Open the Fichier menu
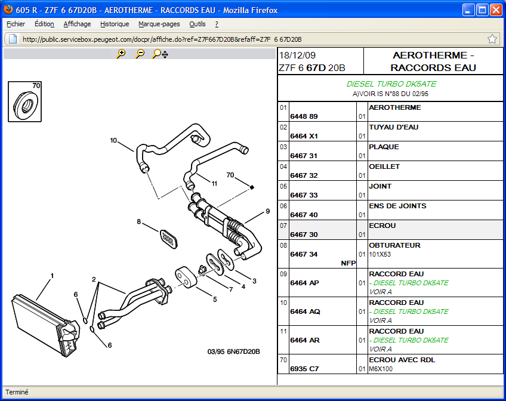The width and height of the screenshot is (506, 401). click(16, 24)
